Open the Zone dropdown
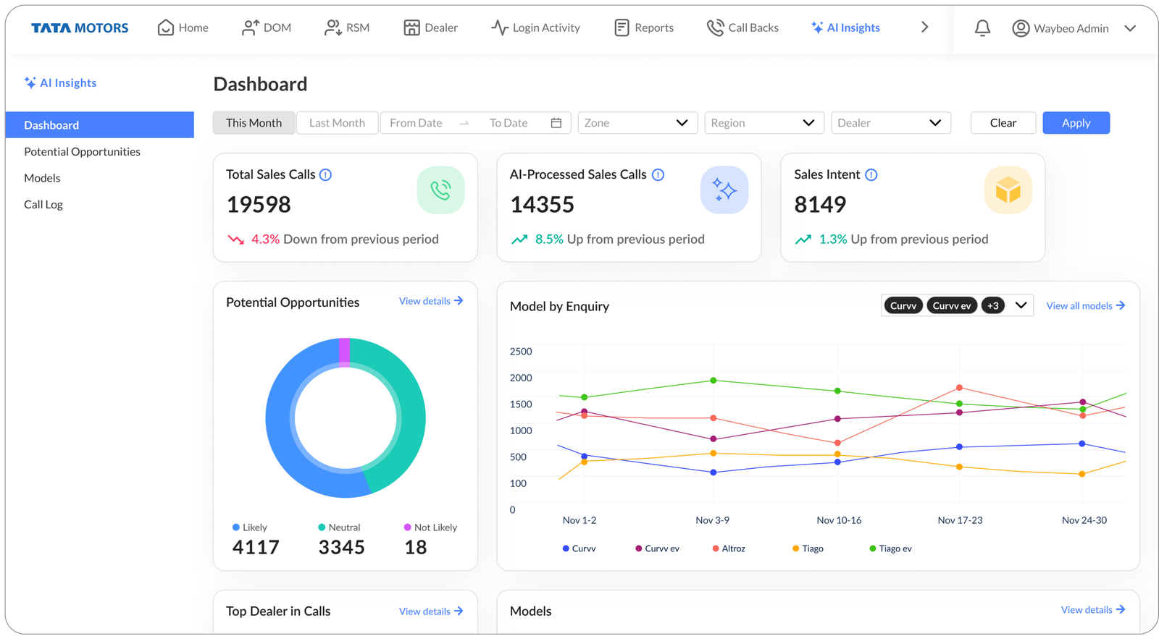1159x636 pixels. (x=637, y=123)
